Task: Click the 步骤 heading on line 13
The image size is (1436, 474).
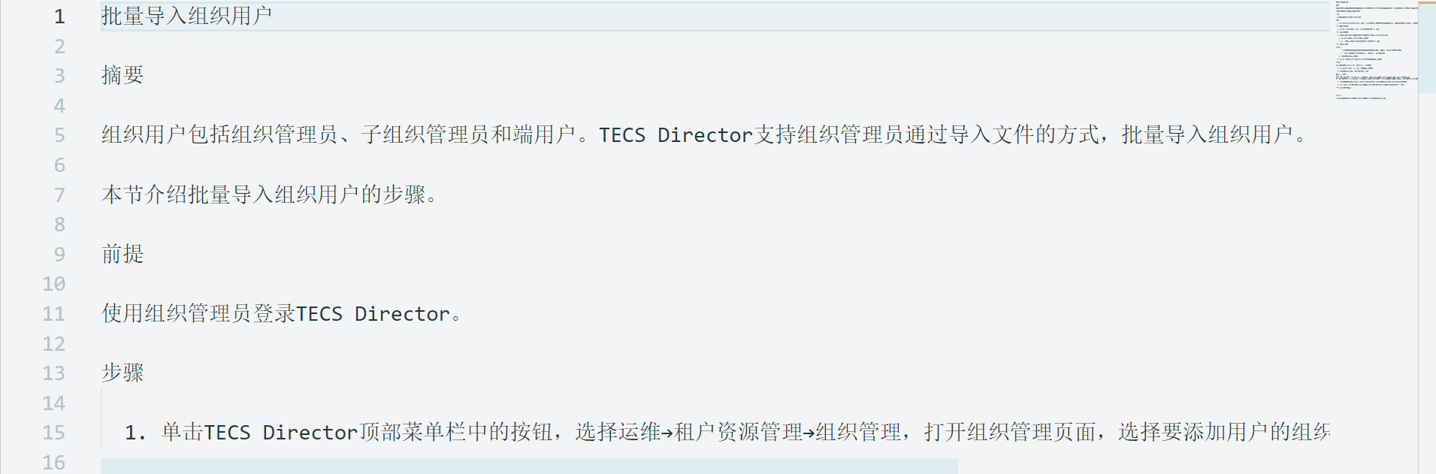Action: coord(122,373)
